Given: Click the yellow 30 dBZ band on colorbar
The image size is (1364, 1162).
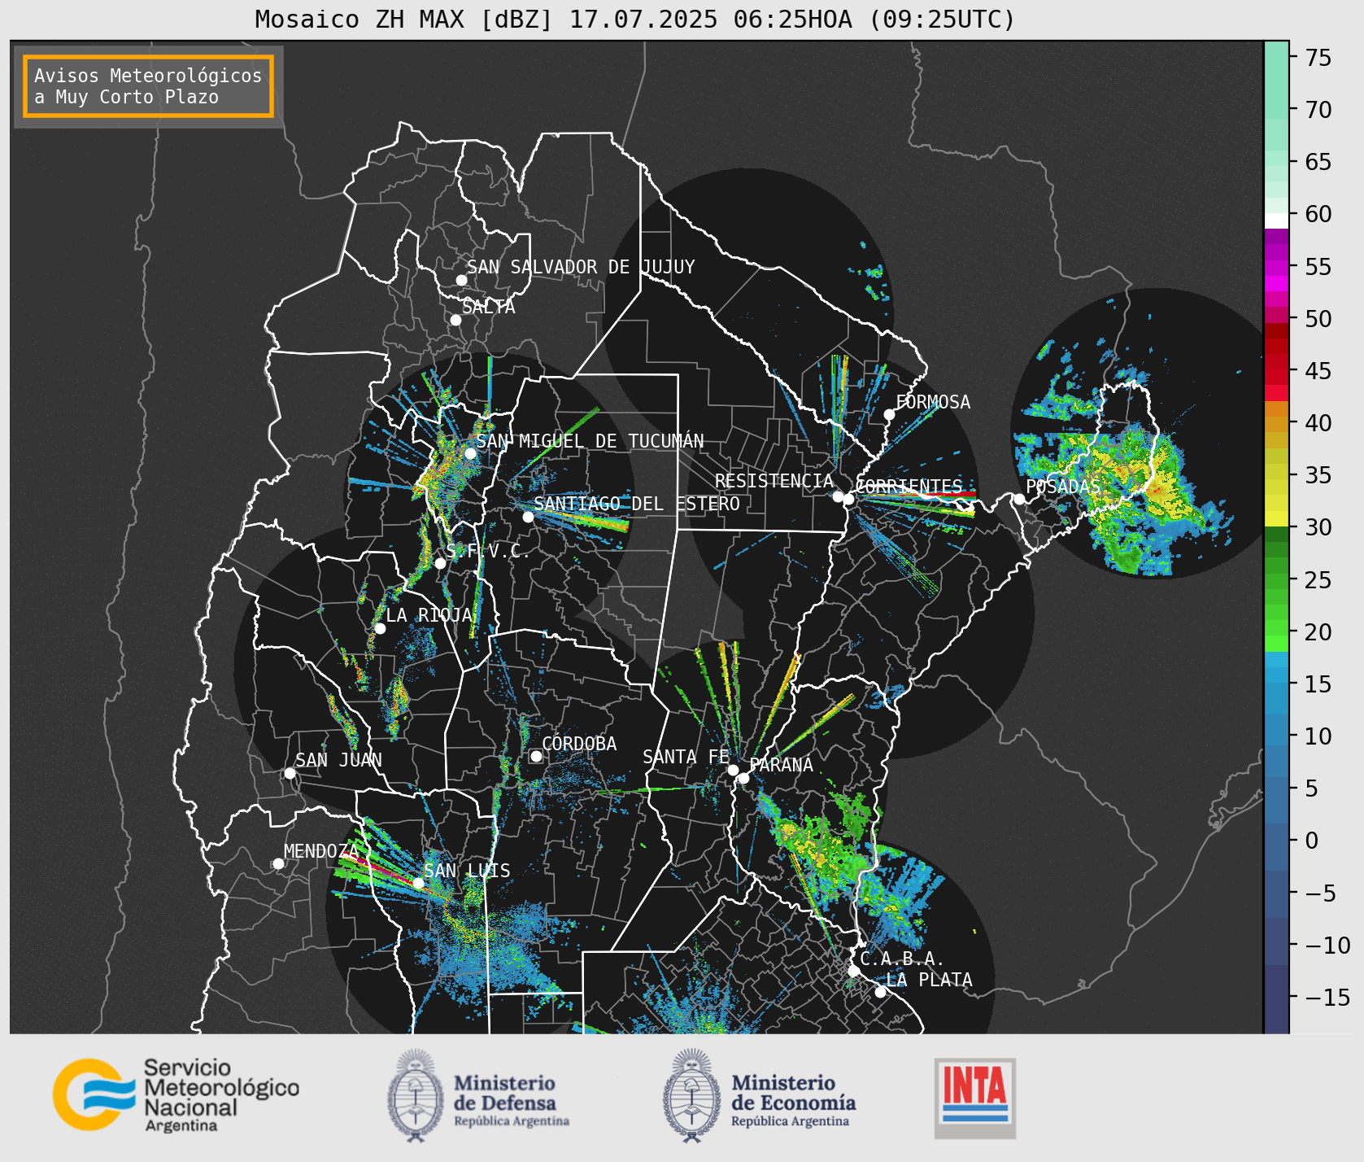Looking at the screenshot, I should coord(1276,518).
